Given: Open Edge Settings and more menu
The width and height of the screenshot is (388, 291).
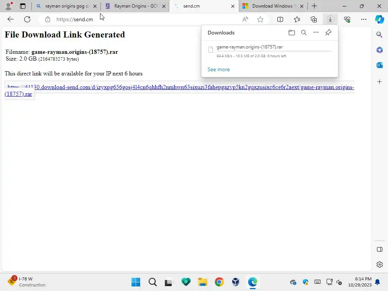Looking at the screenshot, I should click(x=363, y=19).
